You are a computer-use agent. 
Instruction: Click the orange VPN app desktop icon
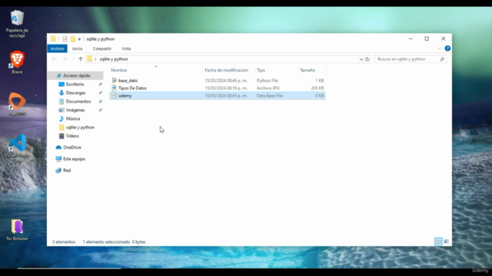pyautogui.click(x=17, y=104)
